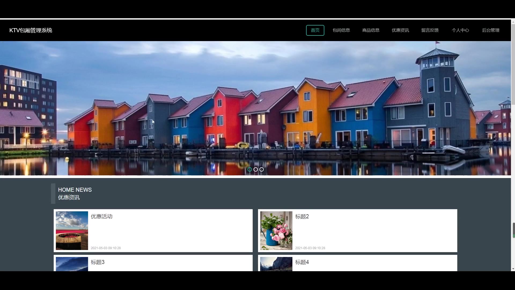Click the 标题4 news title
This screenshot has width=515, height=290.
302,262
